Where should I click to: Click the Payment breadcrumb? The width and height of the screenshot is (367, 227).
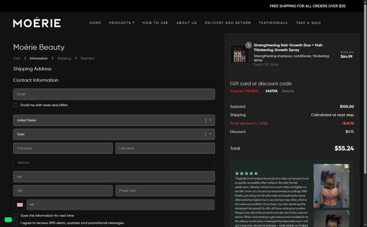pos(88,58)
